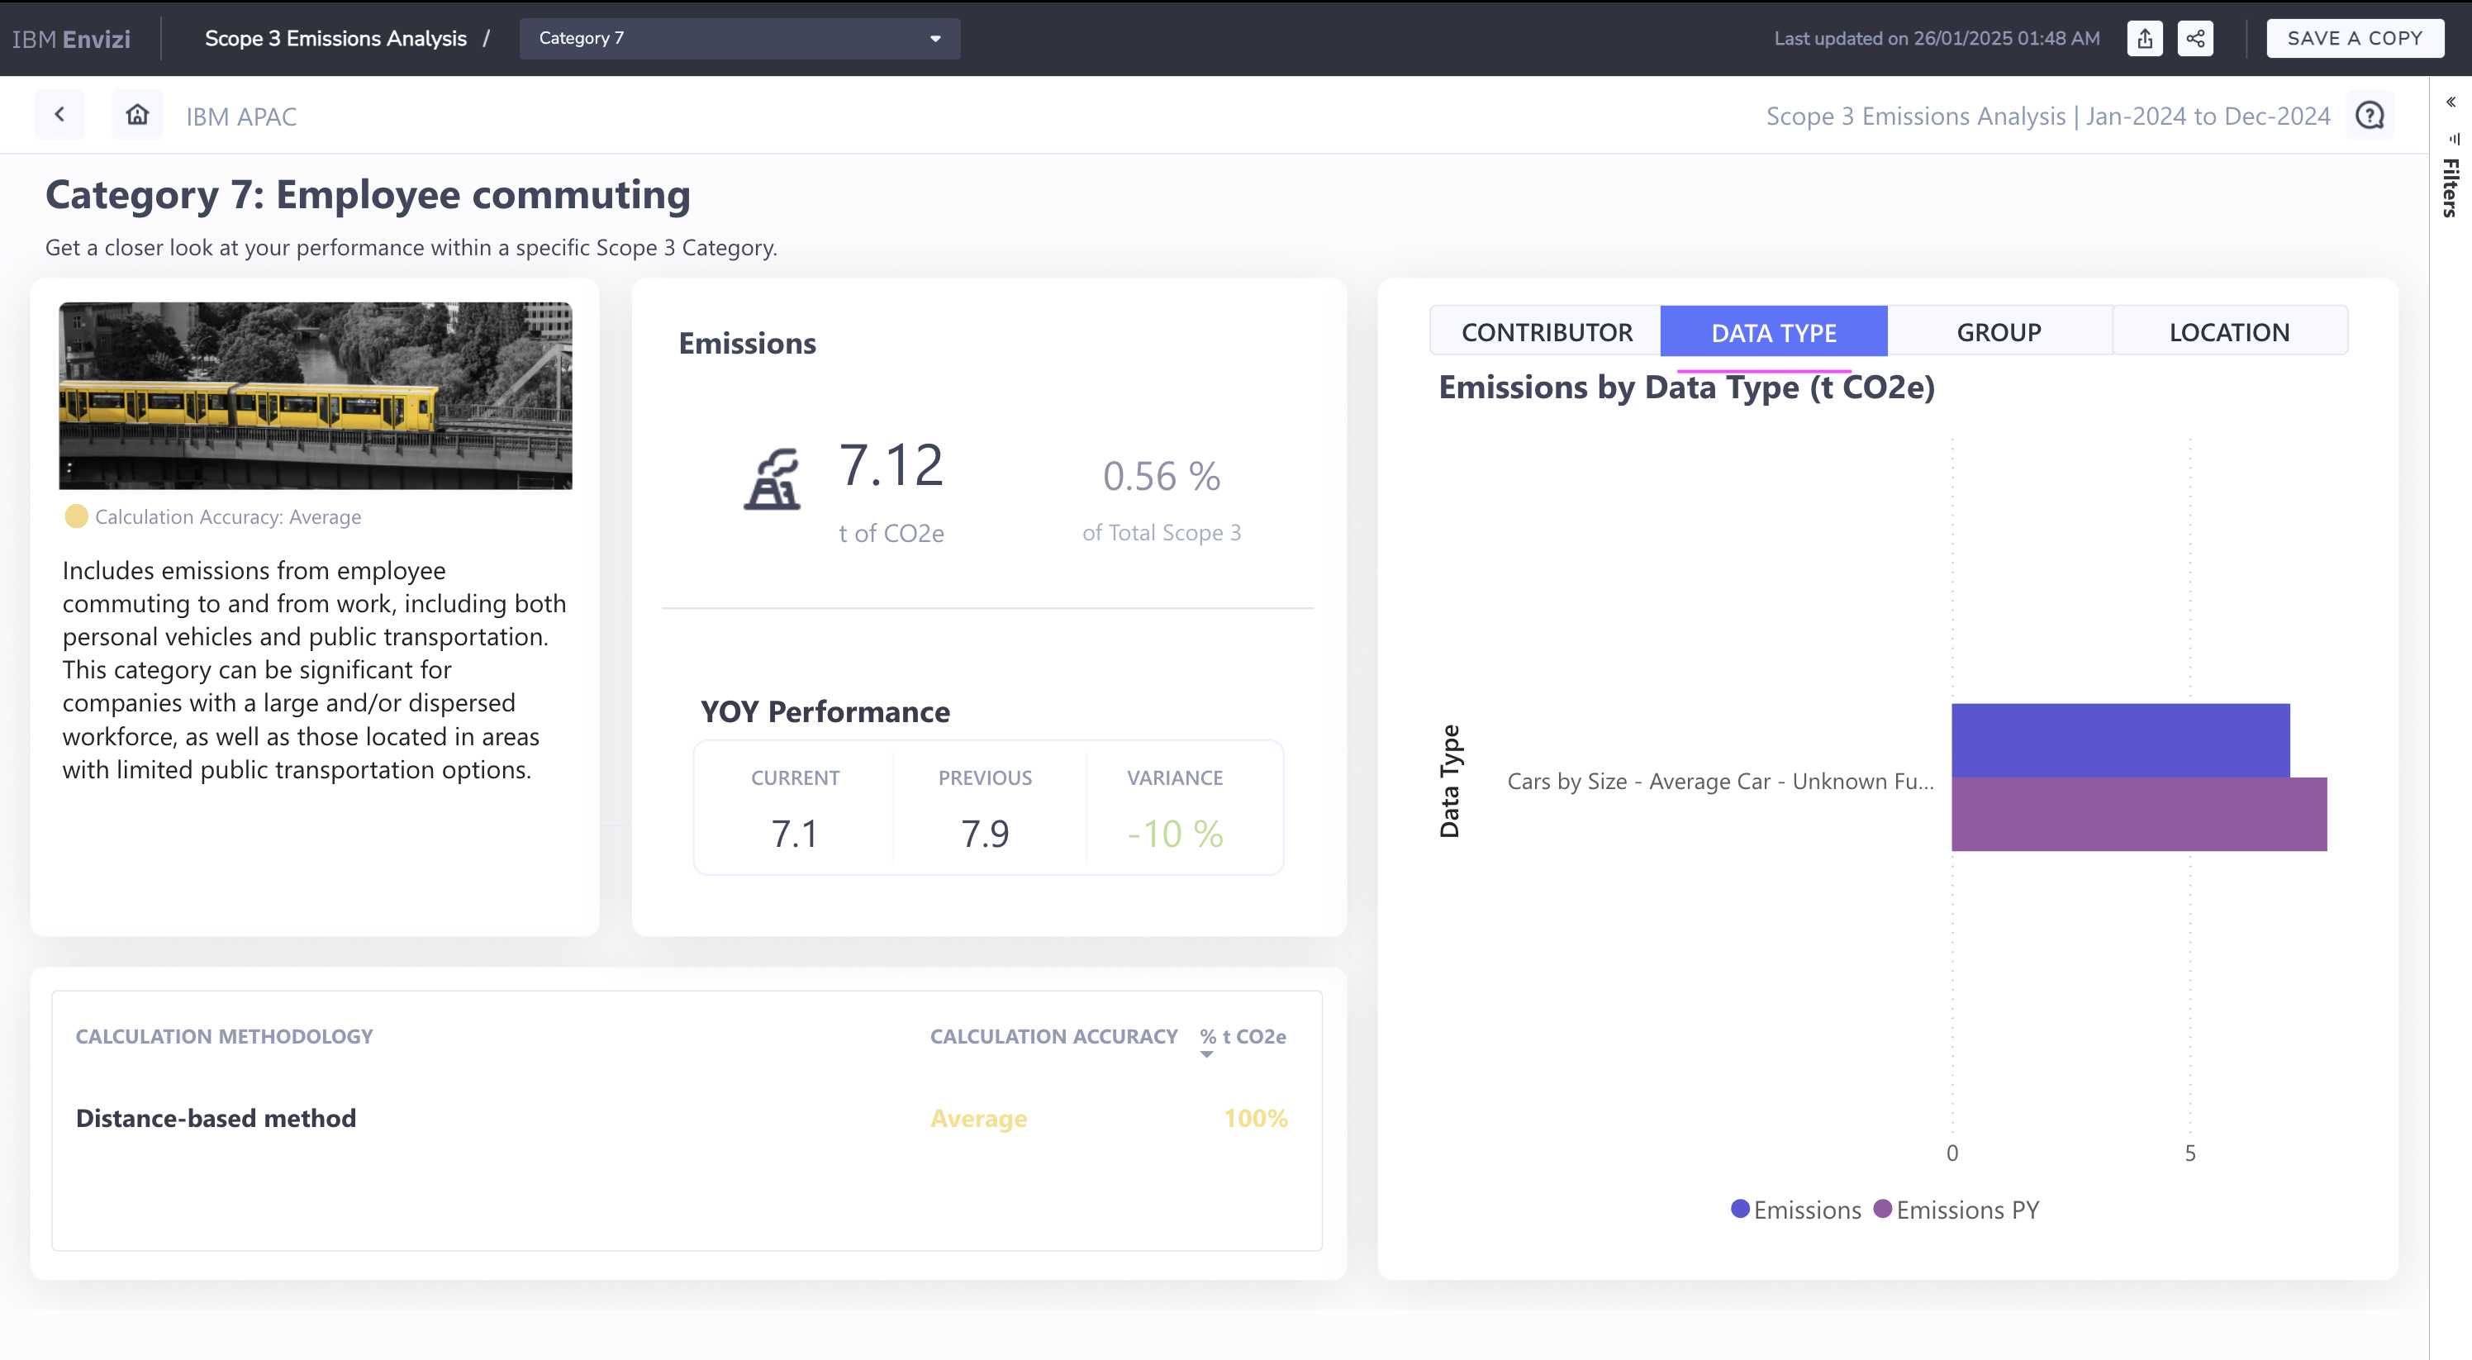The image size is (2472, 1360).
Task: Click the export/upload icon in header
Action: pos(2145,38)
